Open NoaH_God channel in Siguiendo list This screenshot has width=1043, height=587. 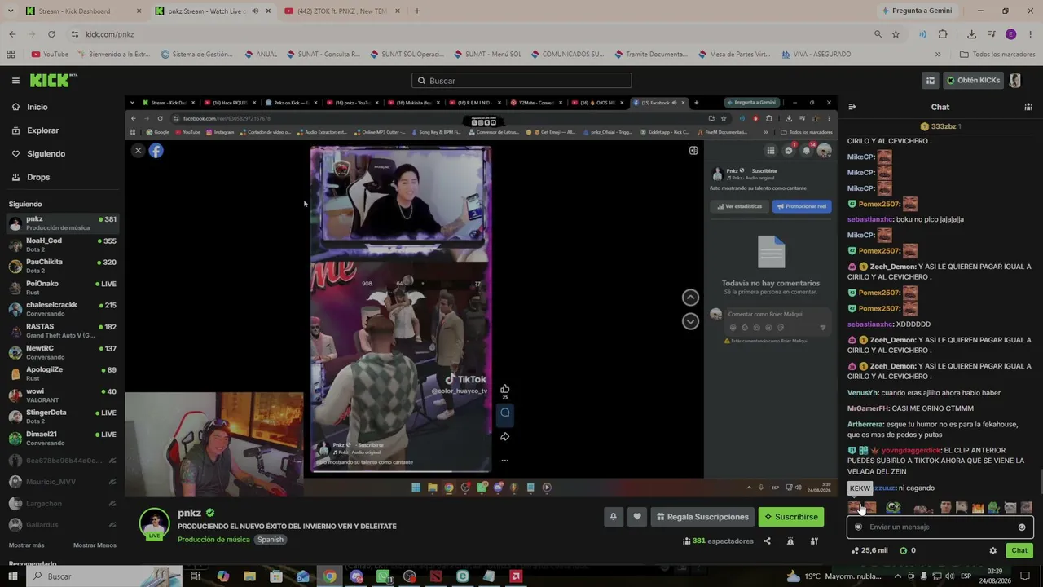point(62,245)
